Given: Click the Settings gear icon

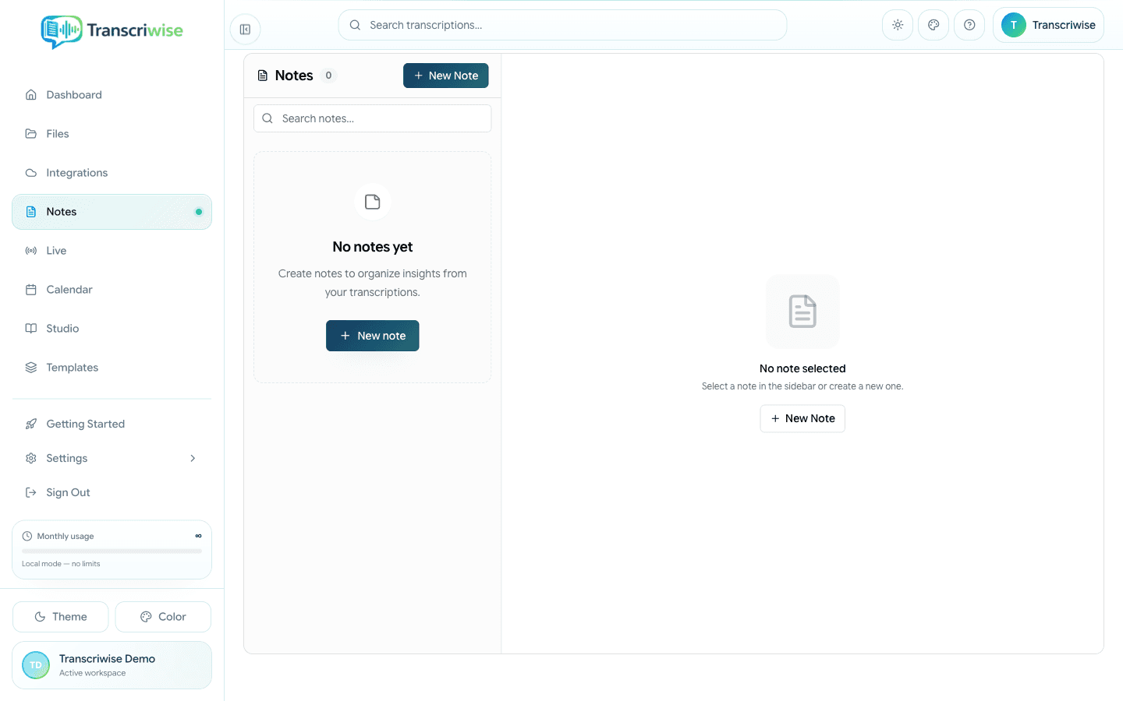Looking at the screenshot, I should 31,458.
